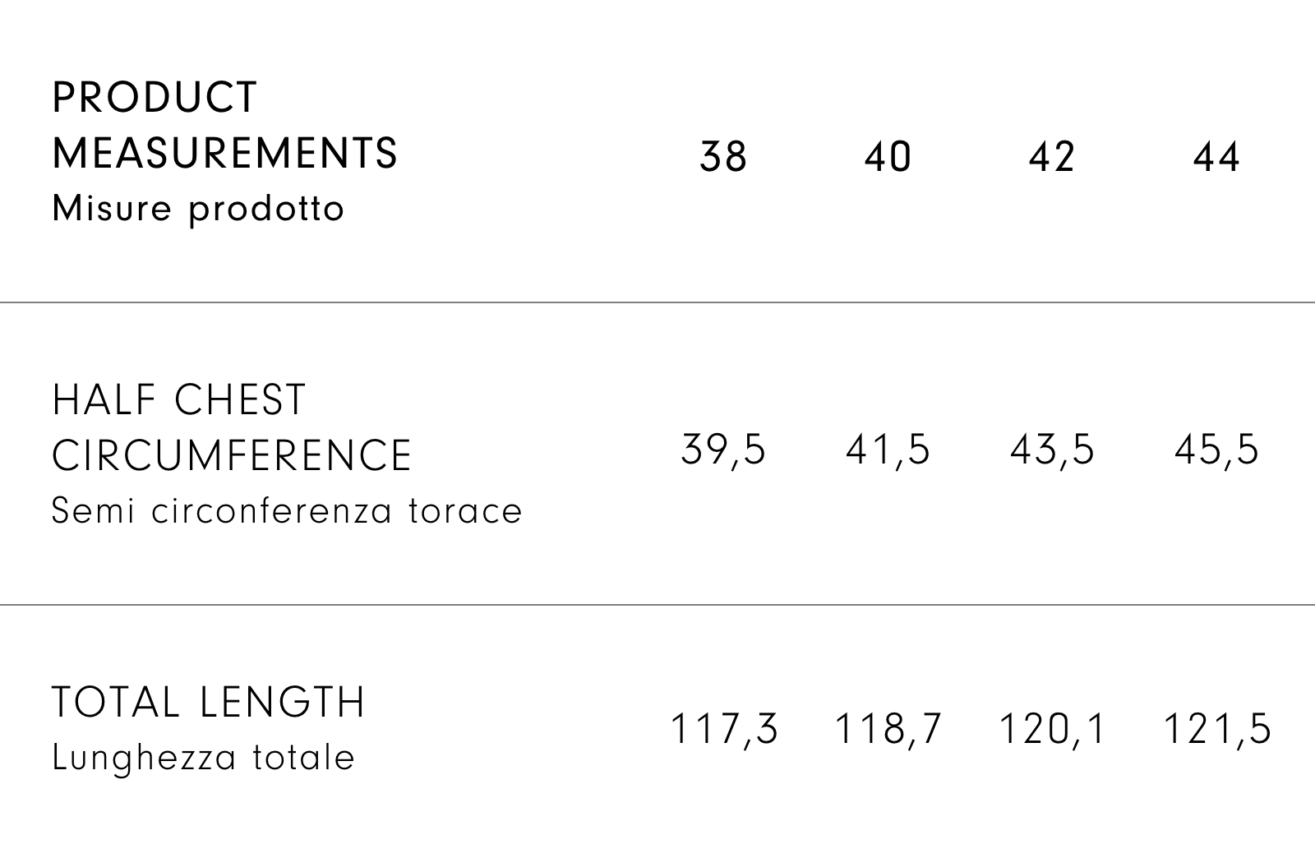The image size is (1315, 858).
Task: Pick size 42 column header
Action: (x=1052, y=156)
